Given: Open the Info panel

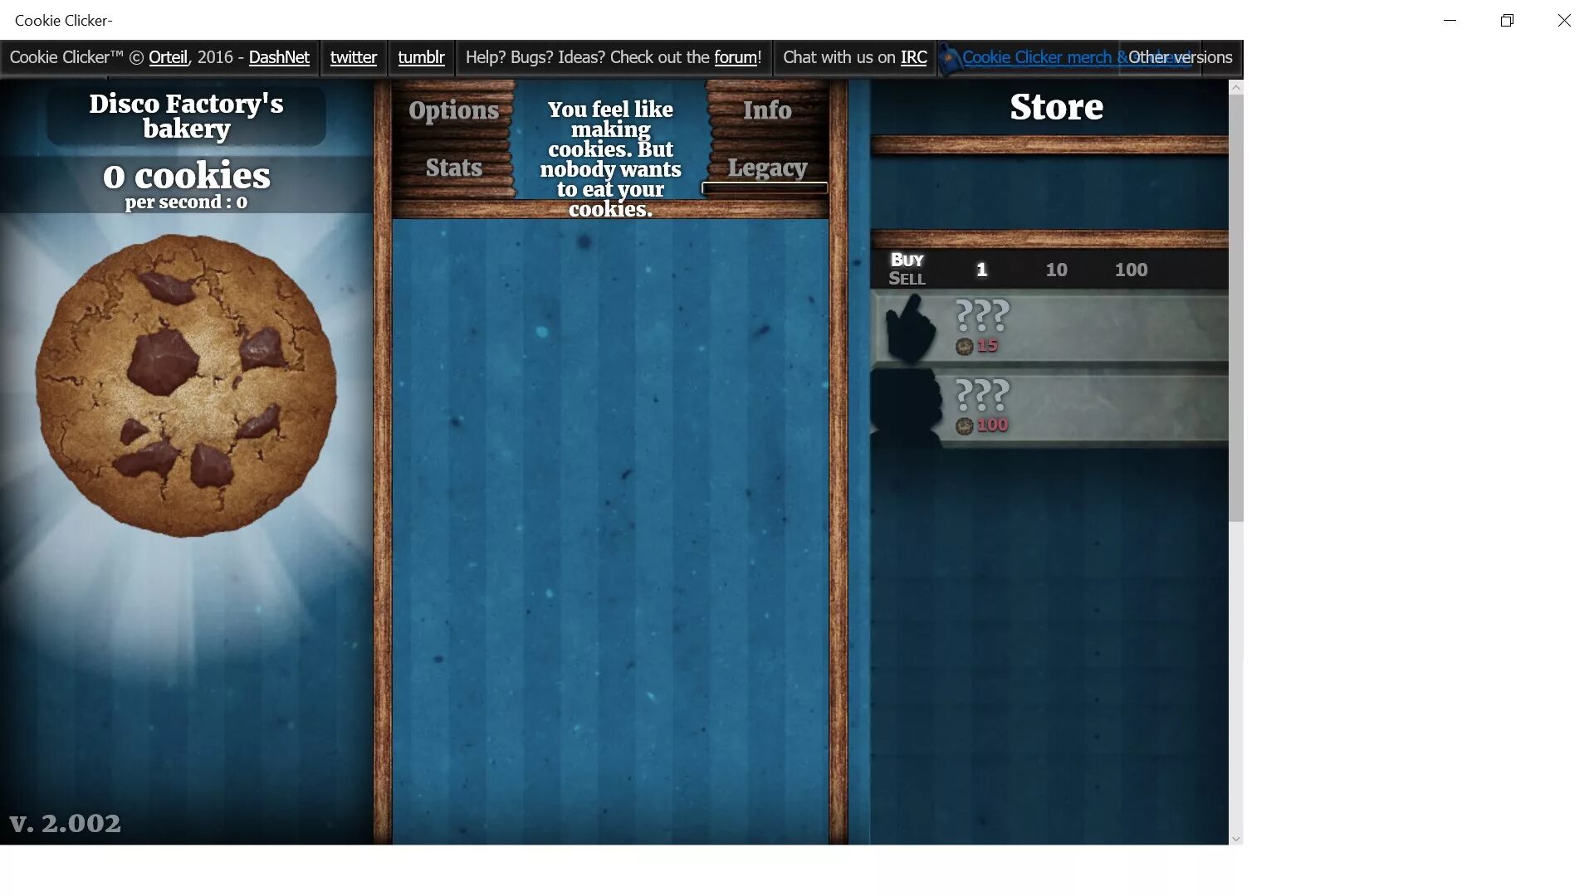Looking at the screenshot, I should tap(766, 110).
